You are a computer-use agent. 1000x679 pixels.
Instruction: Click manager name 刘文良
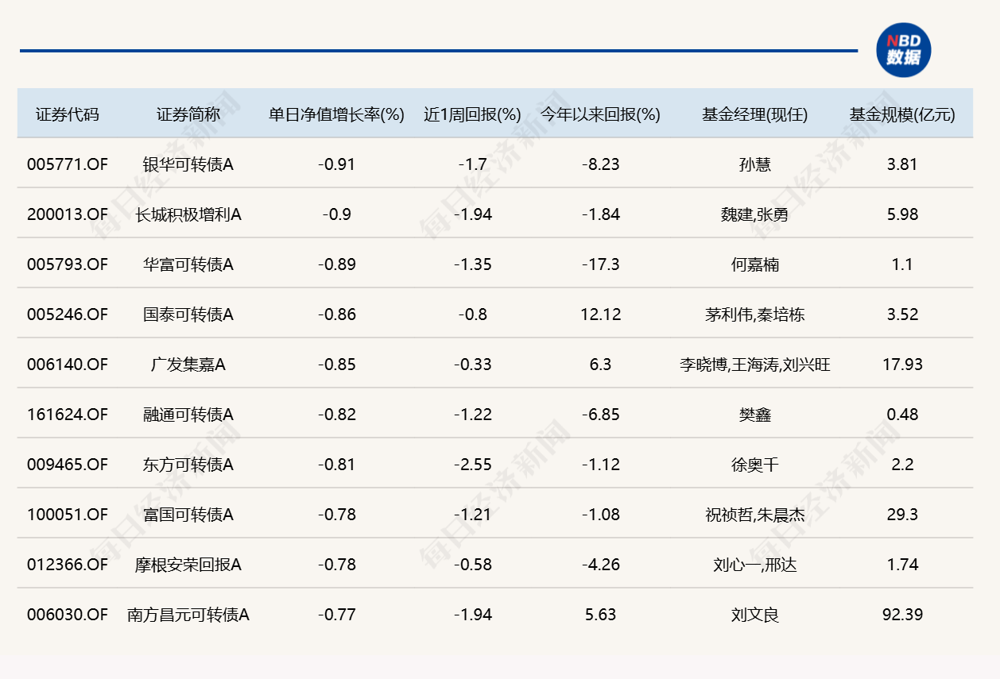coord(754,615)
